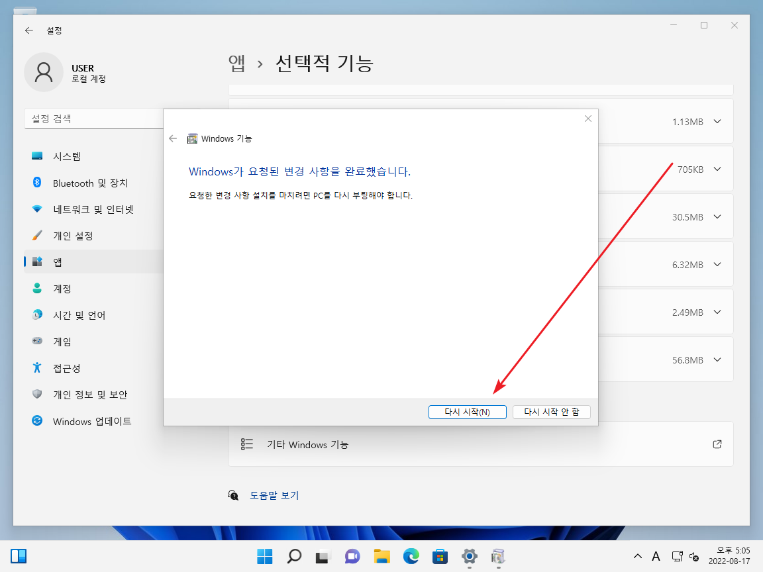763x572 pixels.
Task: Click the Bluetooth icon in sidebar
Action: tap(37, 183)
